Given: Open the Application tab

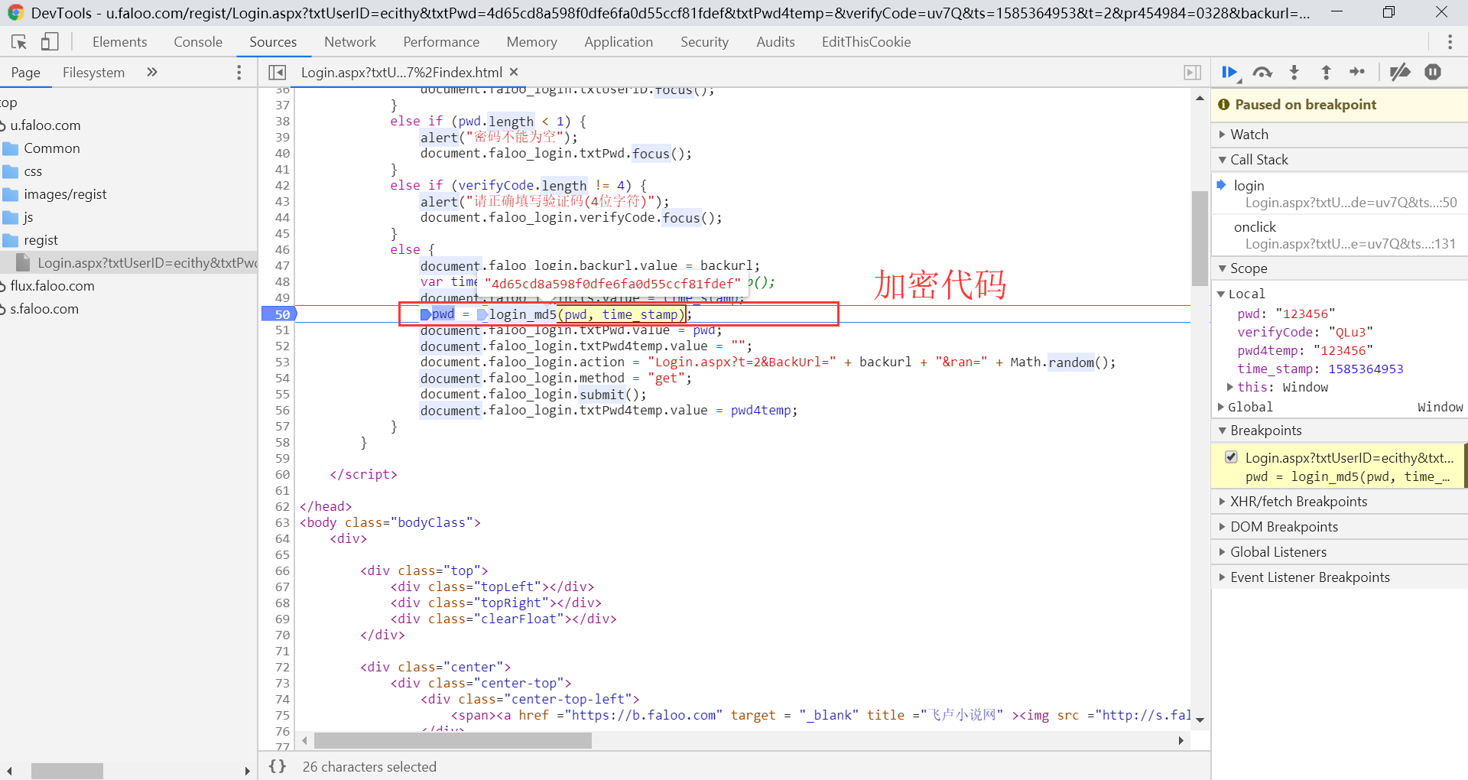Looking at the screenshot, I should click(619, 42).
